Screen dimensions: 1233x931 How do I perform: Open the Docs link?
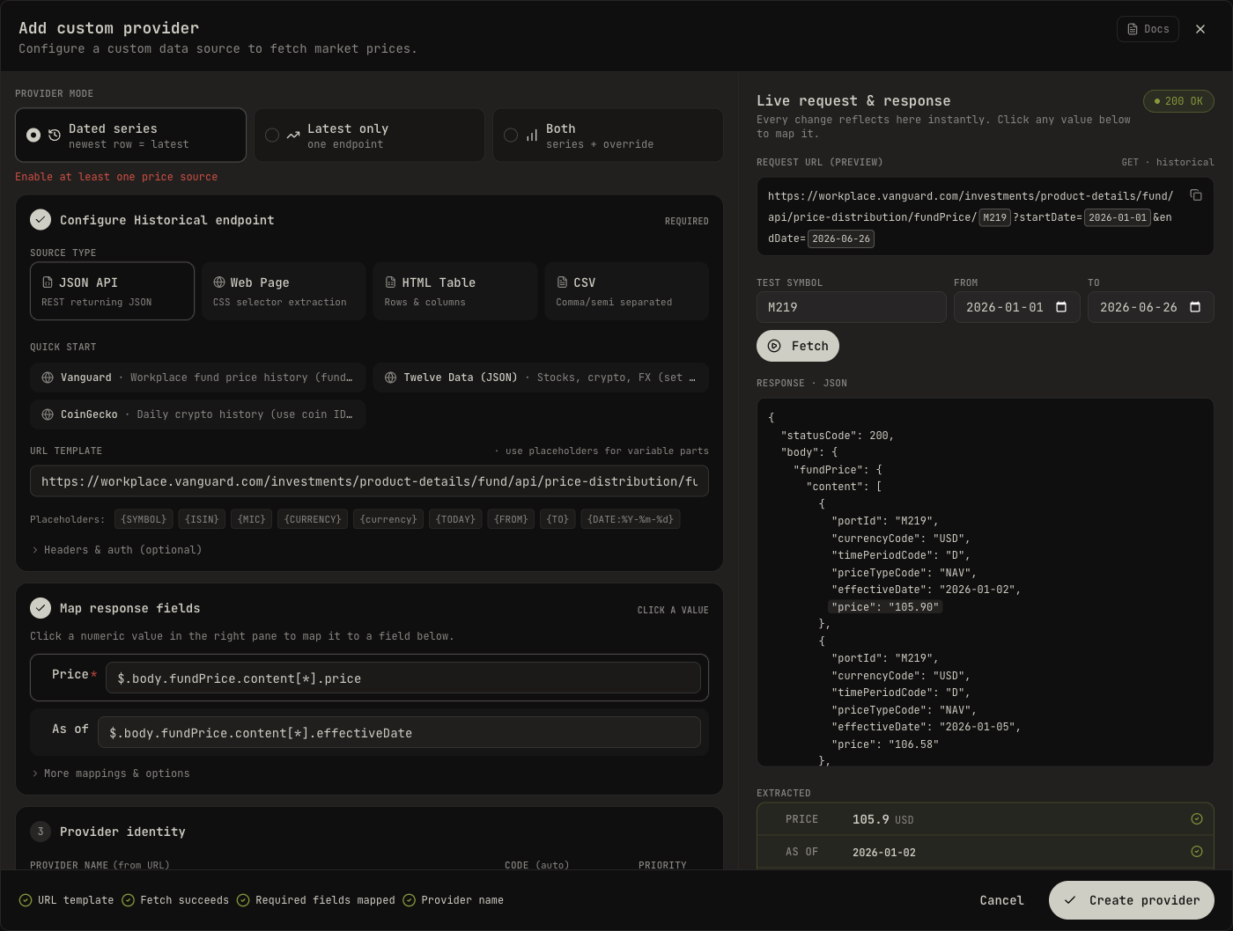1148,29
